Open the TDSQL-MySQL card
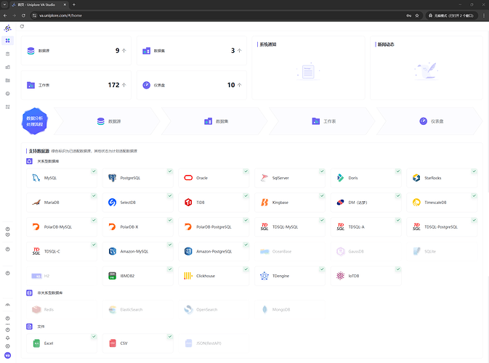Image resolution: width=489 pixels, height=363 pixels. (x=290, y=227)
